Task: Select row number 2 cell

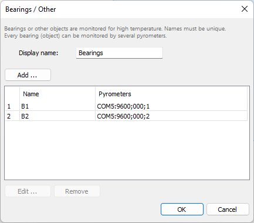Action: pos(12,116)
